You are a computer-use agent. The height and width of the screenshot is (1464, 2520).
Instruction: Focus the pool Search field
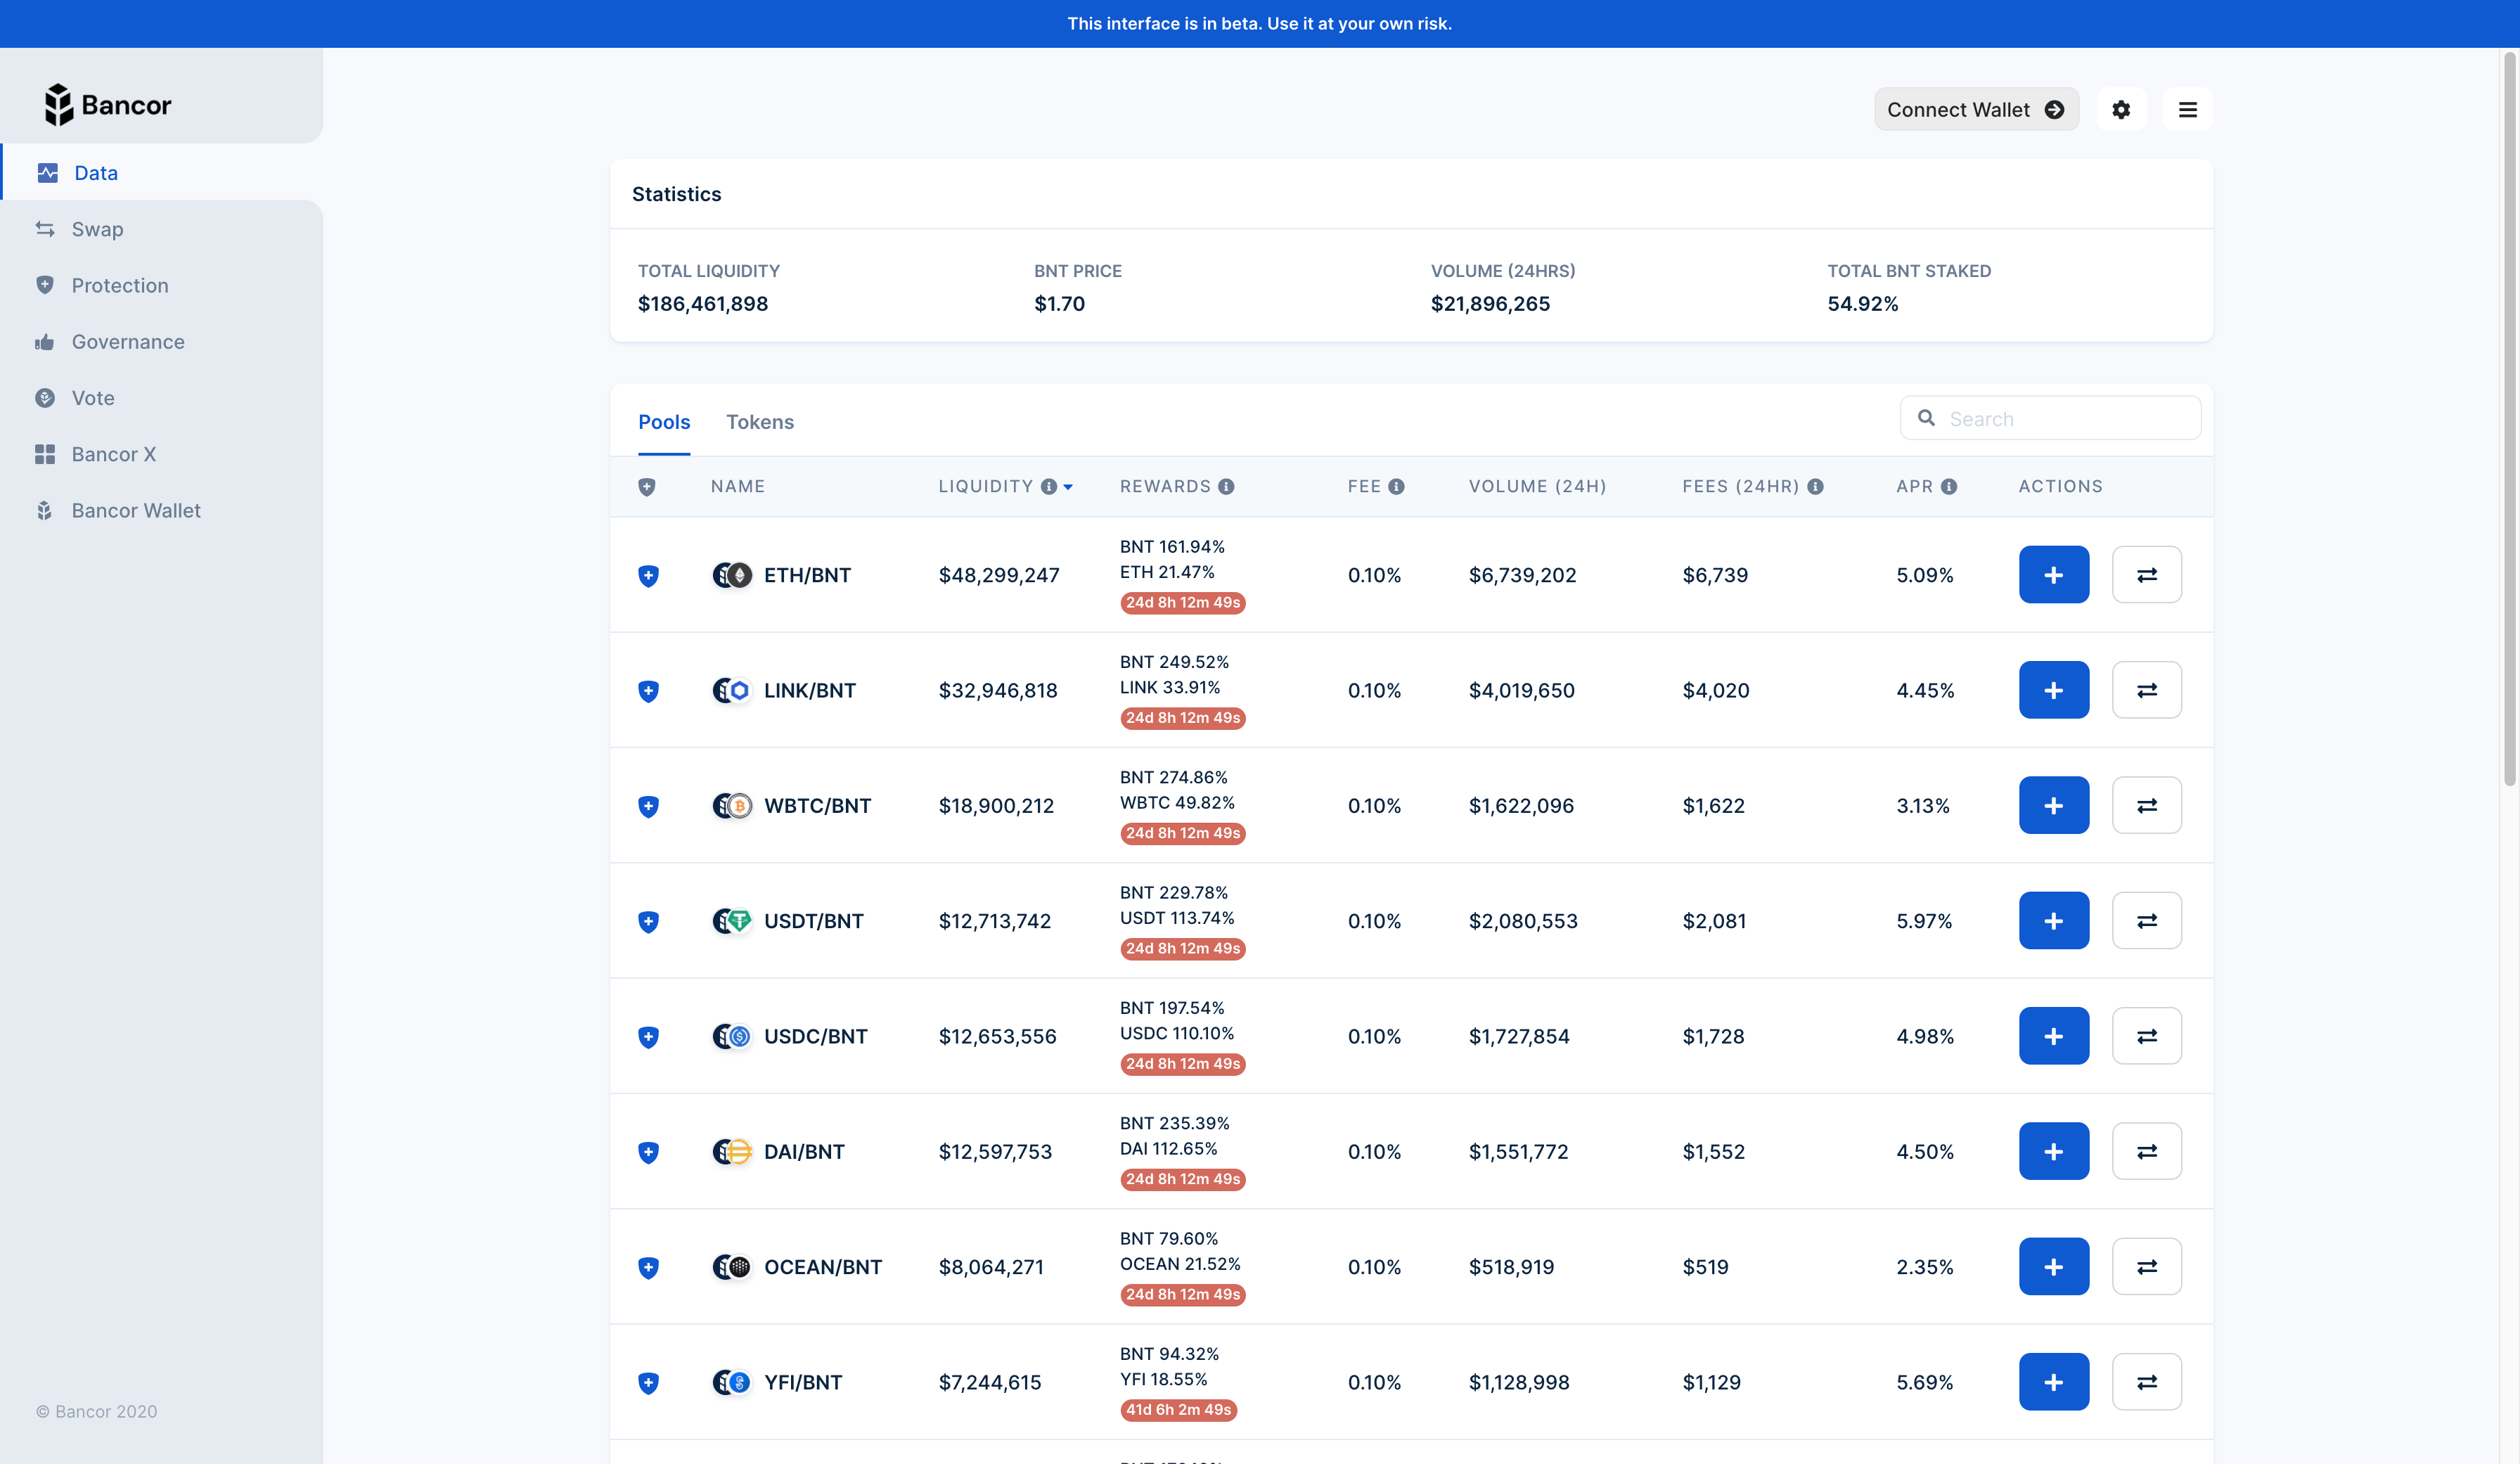tap(2050, 418)
